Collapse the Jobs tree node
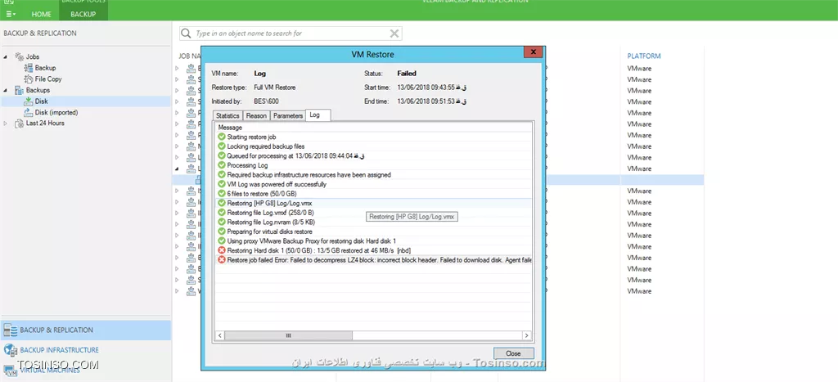The width and height of the screenshot is (838, 382). [6, 56]
